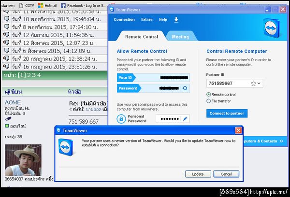
Task: Minimize the TeamViewer main window
Action: pyautogui.click(x=267, y=10)
